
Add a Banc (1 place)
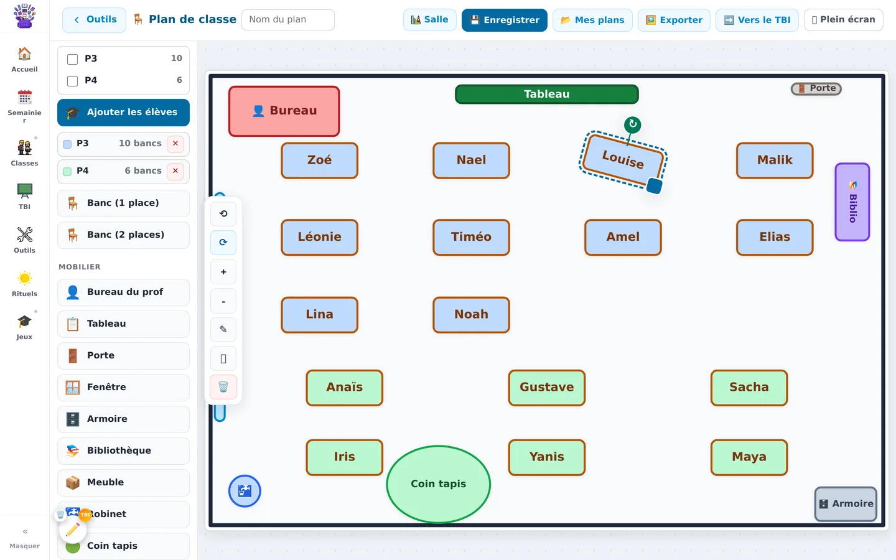[x=123, y=203]
